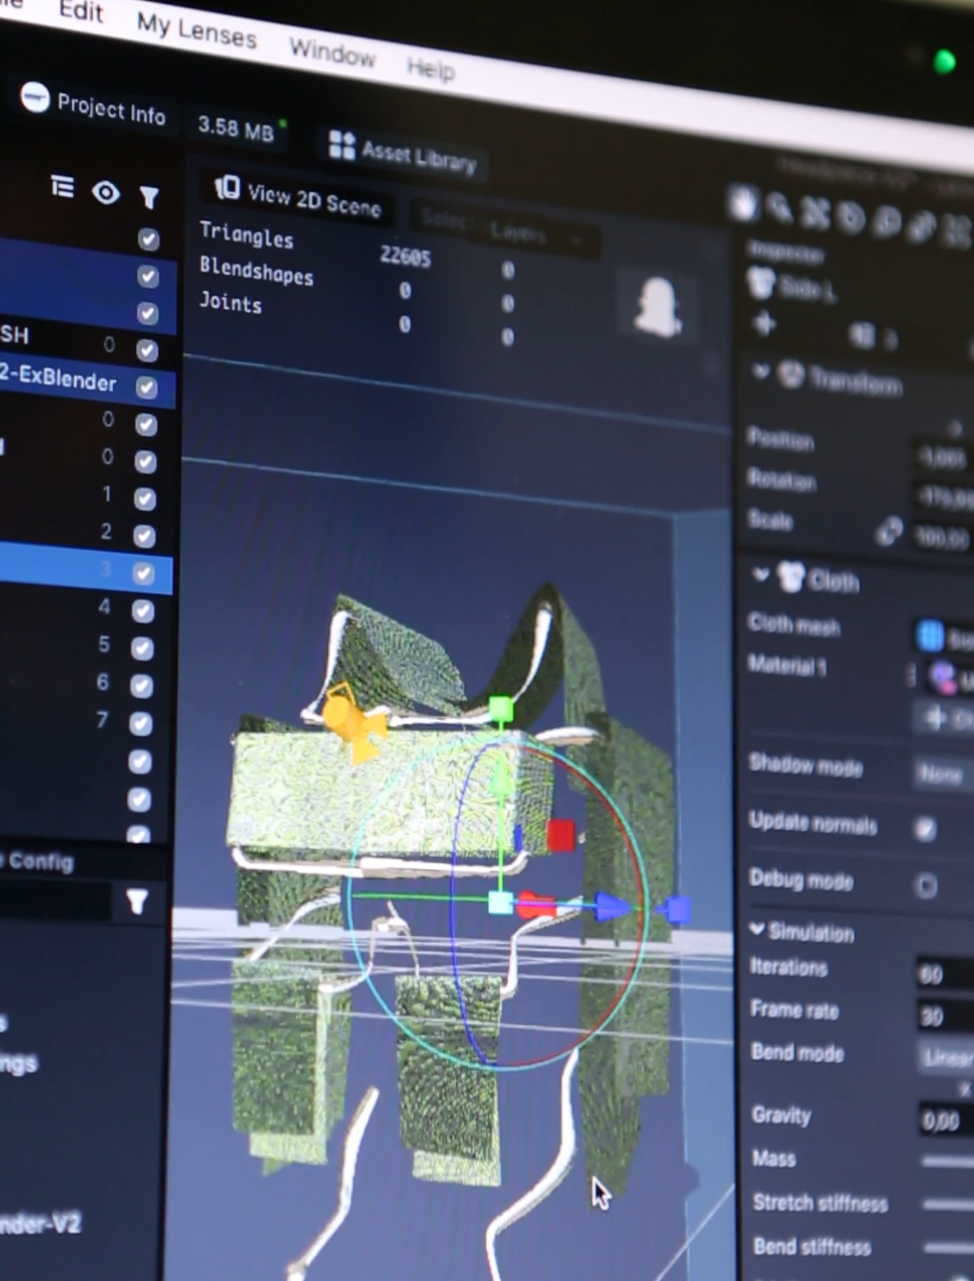The width and height of the screenshot is (974, 1281).
Task: Uncheck the 2-ExBlender object checkbox
Action: [x=146, y=387]
